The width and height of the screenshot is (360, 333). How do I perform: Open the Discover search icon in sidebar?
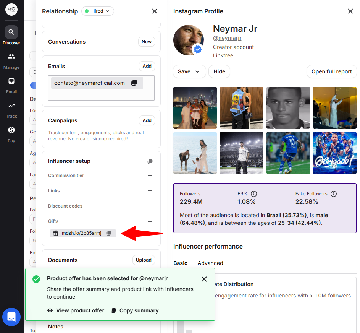click(x=11, y=32)
